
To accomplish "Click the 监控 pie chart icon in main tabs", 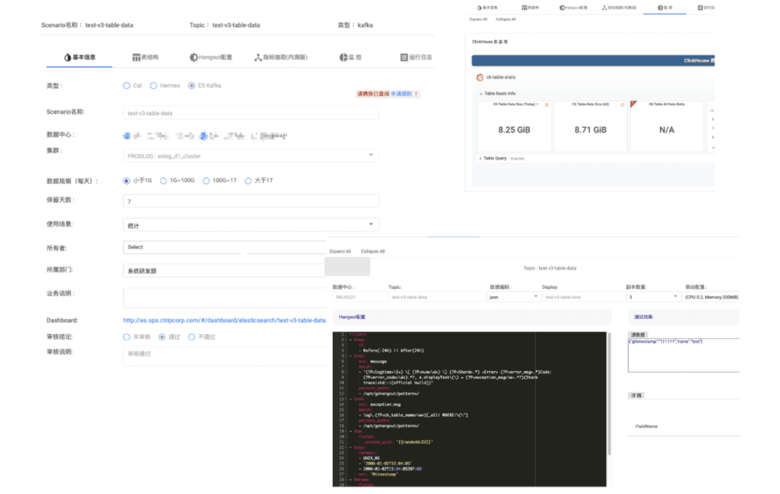I will click(343, 57).
